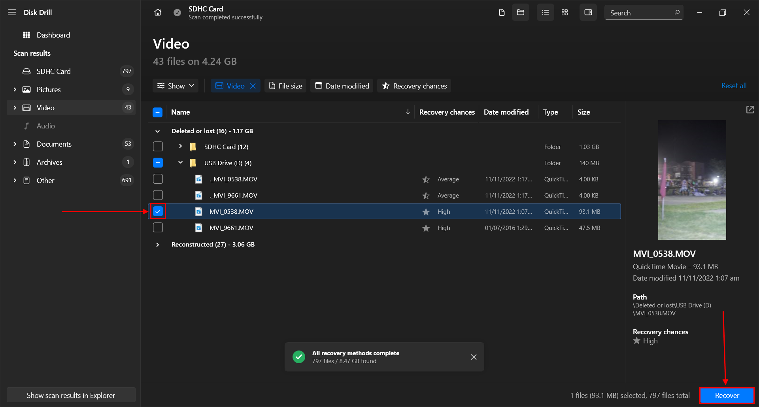Select the ._MVI_0538.MOV file name

(233, 179)
